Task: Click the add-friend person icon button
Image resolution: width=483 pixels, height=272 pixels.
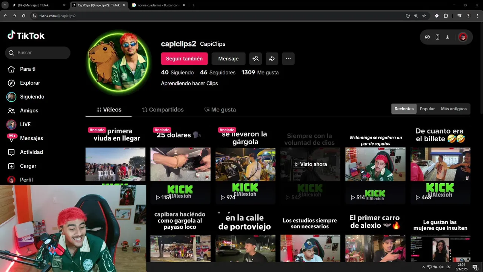Action: point(255,59)
